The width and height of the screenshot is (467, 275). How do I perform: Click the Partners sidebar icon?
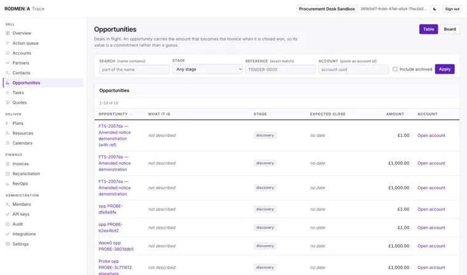tap(8, 63)
